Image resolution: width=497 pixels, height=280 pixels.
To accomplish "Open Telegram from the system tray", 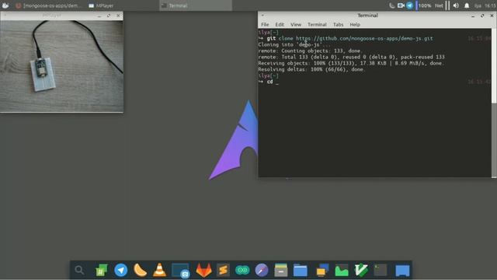I will coord(409,5).
